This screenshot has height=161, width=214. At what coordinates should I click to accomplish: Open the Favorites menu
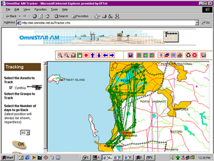click(41, 9)
